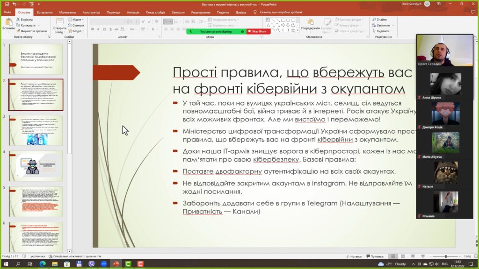479x269 pixels.
Task: Open the Section (Розділ) dropdown
Action: (76, 31)
